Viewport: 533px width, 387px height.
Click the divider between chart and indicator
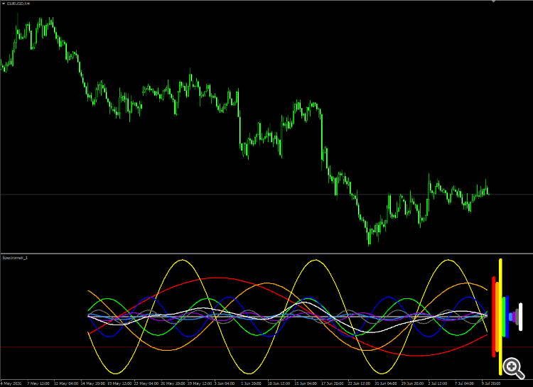[266, 254]
